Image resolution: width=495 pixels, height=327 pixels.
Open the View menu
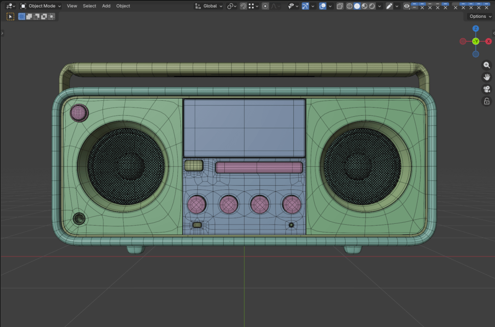[72, 6]
